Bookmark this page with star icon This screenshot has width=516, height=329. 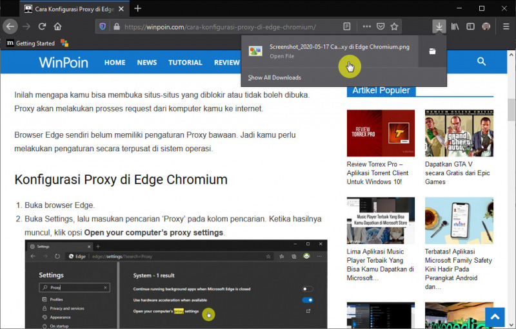point(394,26)
